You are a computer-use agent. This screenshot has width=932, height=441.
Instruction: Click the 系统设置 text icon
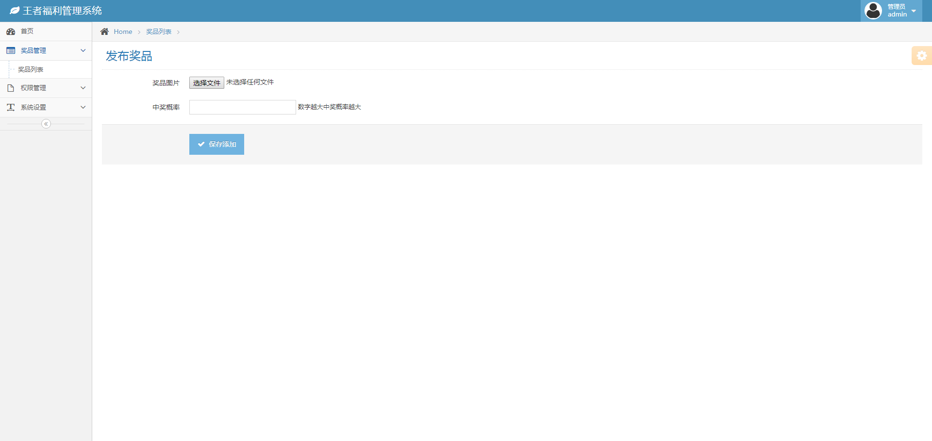11,107
